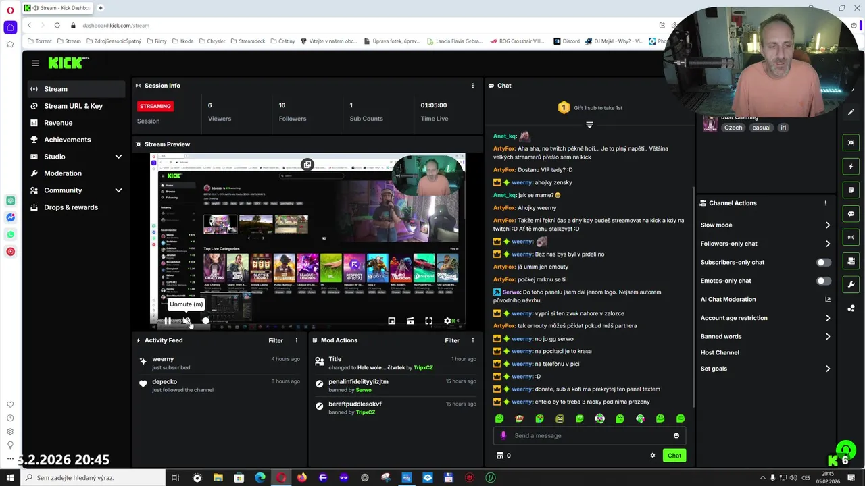The height and width of the screenshot is (486, 865).
Task: Insert the first green Kick emote
Action: [x=499, y=419]
